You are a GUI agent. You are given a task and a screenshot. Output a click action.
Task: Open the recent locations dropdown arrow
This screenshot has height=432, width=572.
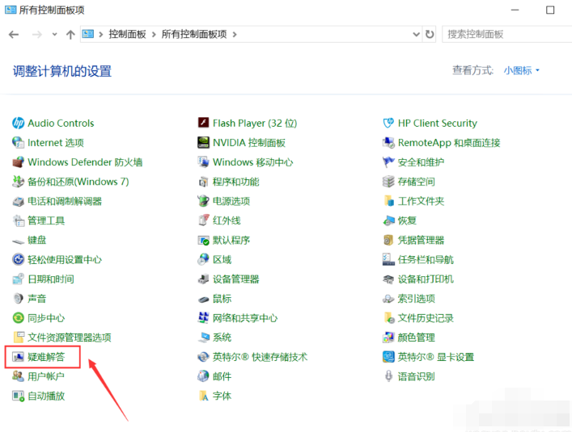tap(55, 34)
